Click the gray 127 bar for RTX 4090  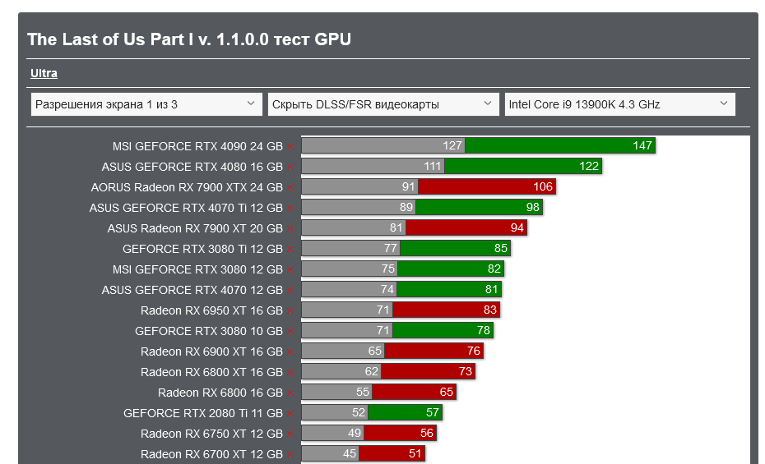383,145
